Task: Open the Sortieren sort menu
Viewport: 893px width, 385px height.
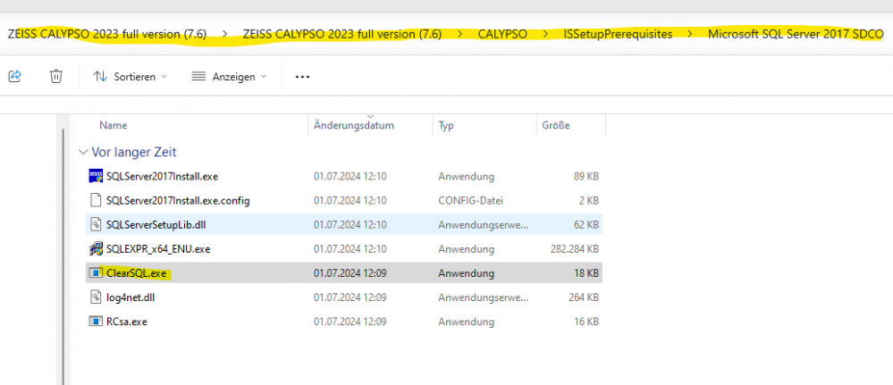Action: pos(130,76)
